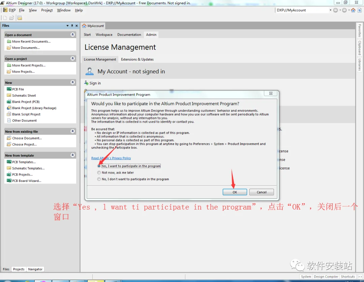Click the Schematic Sheet icon

pos(9,95)
